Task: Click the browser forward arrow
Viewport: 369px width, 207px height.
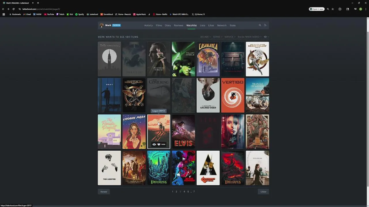Action: pyautogui.click(x=8, y=9)
